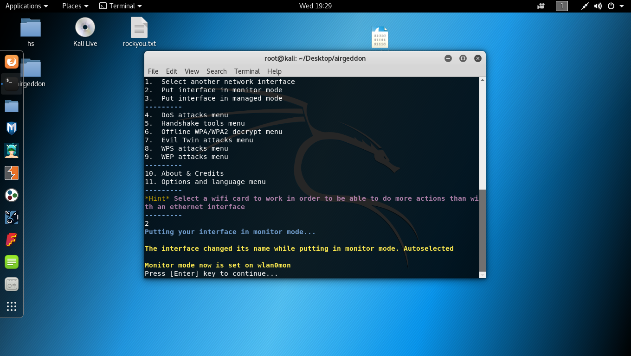Open the Files manager in the dock
Image resolution: width=631 pixels, height=356 pixels.
[12, 106]
